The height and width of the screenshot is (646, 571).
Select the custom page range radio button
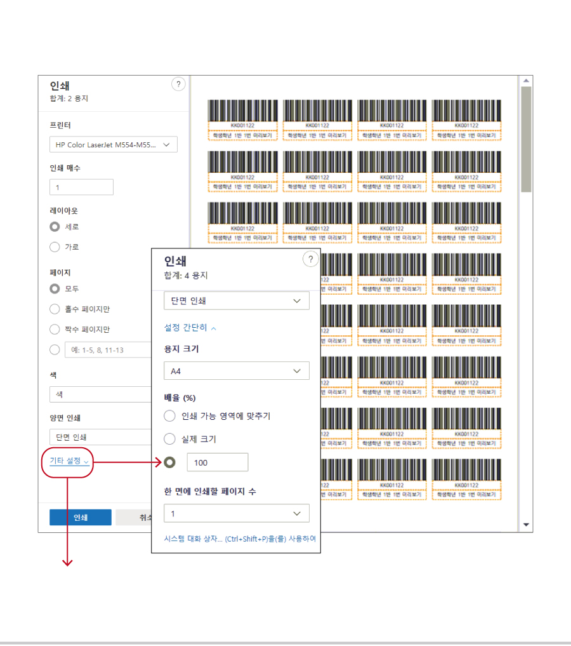(55, 350)
